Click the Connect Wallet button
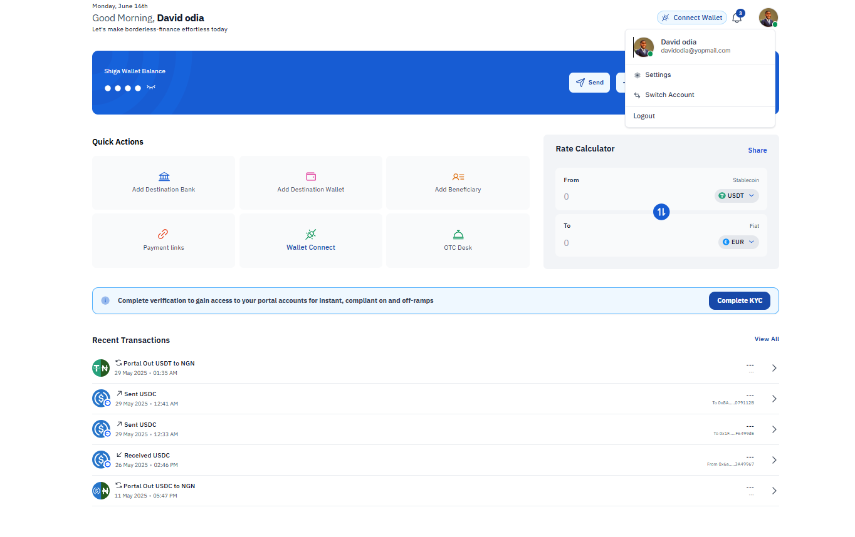Image resolution: width=855 pixels, height=537 pixels. [x=692, y=18]
